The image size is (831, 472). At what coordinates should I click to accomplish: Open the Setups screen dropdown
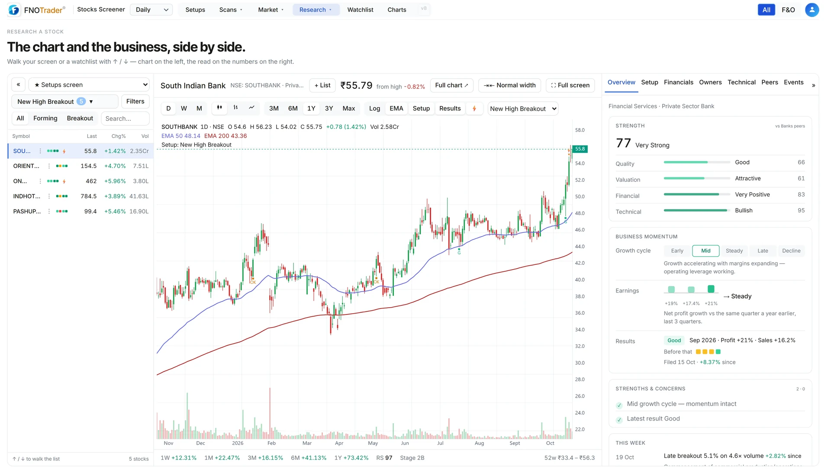tap(89, 85)
